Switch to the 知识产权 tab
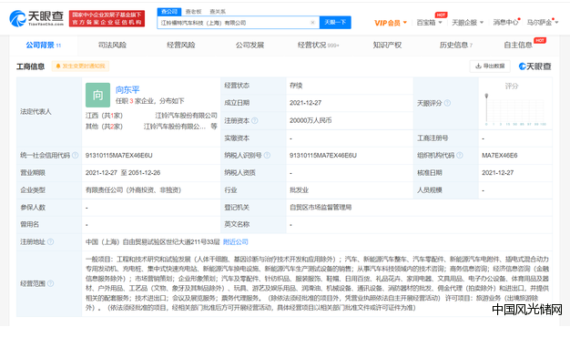 pyautogui.click(x=387, y=45)
